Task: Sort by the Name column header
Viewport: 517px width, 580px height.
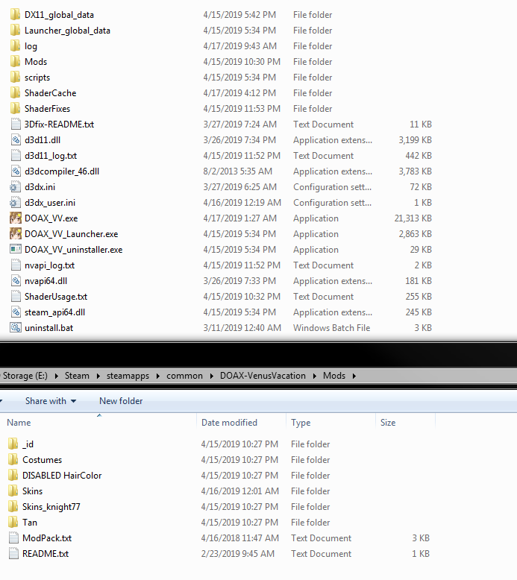Action: click(x=99, y=423)
